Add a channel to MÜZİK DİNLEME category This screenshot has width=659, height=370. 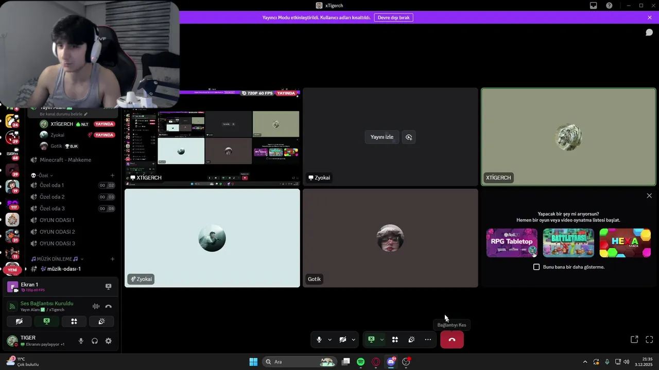(x=113, y=259)
